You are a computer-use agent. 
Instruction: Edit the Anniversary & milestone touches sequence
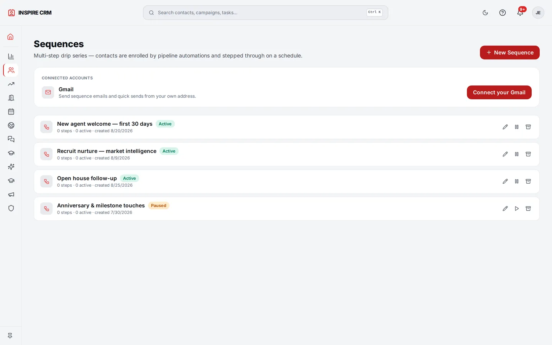coord(505,209)
